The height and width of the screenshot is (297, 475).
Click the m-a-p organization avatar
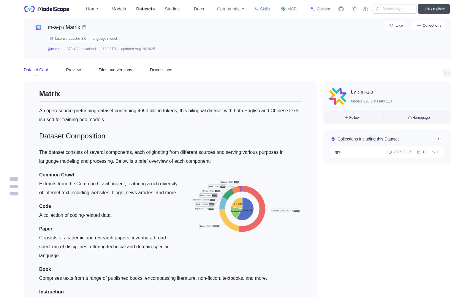pos(338,96)
